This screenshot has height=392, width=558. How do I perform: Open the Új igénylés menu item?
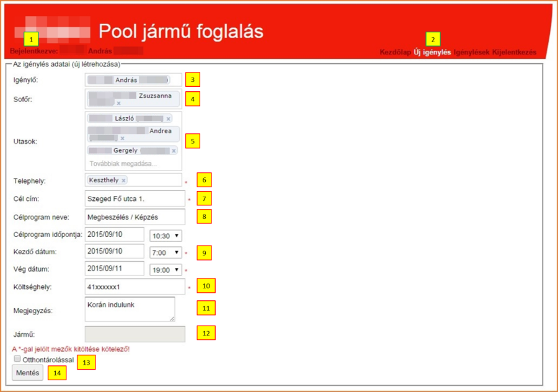[432, 53]
